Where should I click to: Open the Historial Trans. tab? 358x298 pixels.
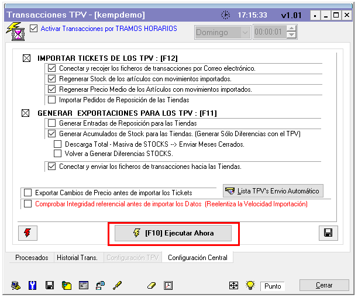[78, 257]
